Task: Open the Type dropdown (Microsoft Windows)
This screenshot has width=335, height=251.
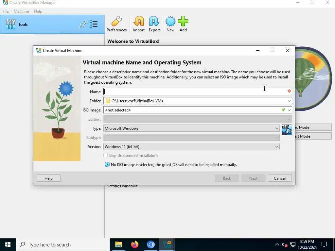Action: click(191, 128)
